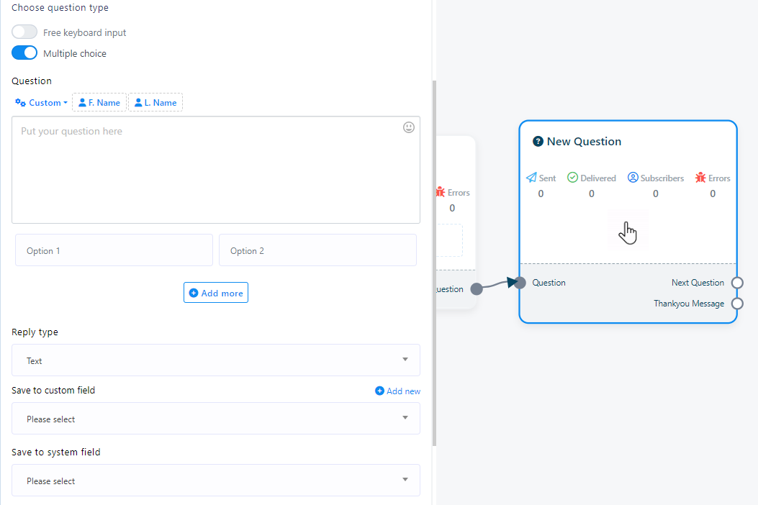The height and width of the screenshot is (505, 758).
Task: Insert the L. Name variable tag
Action: pyautogui.click(x=155, y=103)
